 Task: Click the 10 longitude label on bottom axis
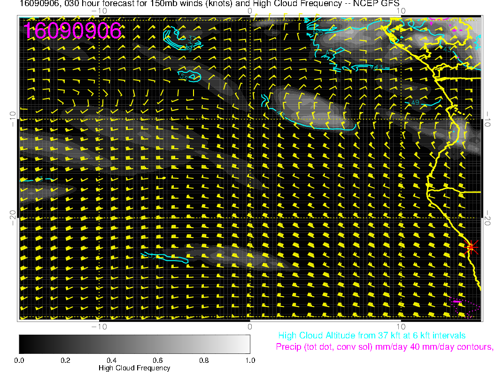(x=401, y=327)
